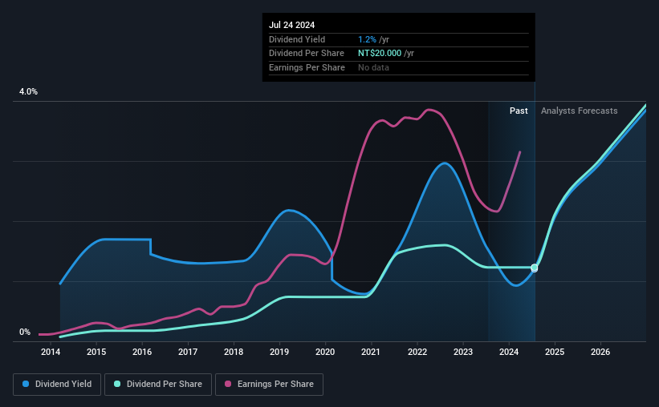Click the 0% y-axis label
The width and height of the screenshot is (659, 407).
[25, 332]
